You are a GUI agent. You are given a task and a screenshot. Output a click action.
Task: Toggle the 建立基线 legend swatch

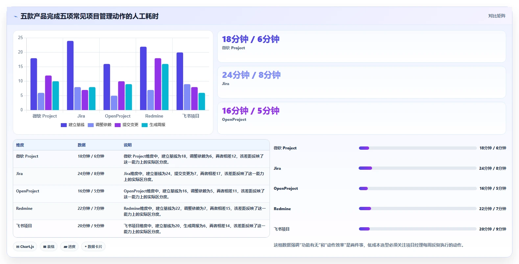tap(64, 125)
